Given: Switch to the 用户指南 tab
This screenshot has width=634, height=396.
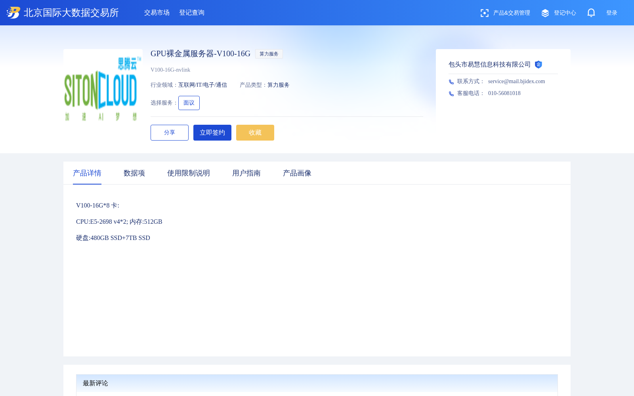Looking at the screenshot, I should coord(246,173).
